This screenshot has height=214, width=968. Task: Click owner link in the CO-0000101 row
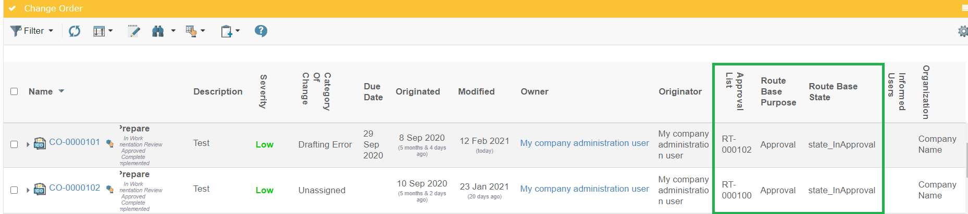coord(584,143)
